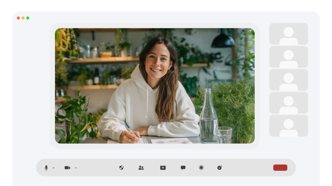Open the chat panel
The height and width of the screenshot is (186, 332).
(x=183, y=168)
